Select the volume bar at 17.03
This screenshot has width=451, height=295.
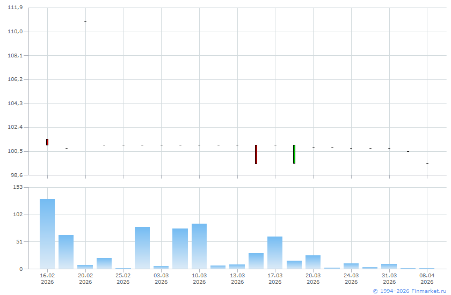(x=275, y=252)
